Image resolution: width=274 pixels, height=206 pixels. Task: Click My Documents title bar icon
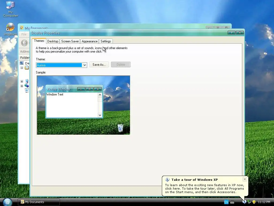coord(21,28)
